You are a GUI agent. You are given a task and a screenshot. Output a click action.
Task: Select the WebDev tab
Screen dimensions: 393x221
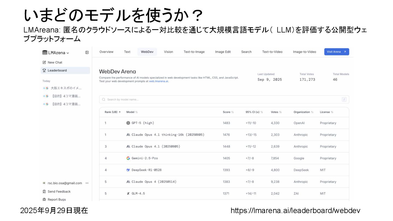pyautogui.click(x=147, y=52)
